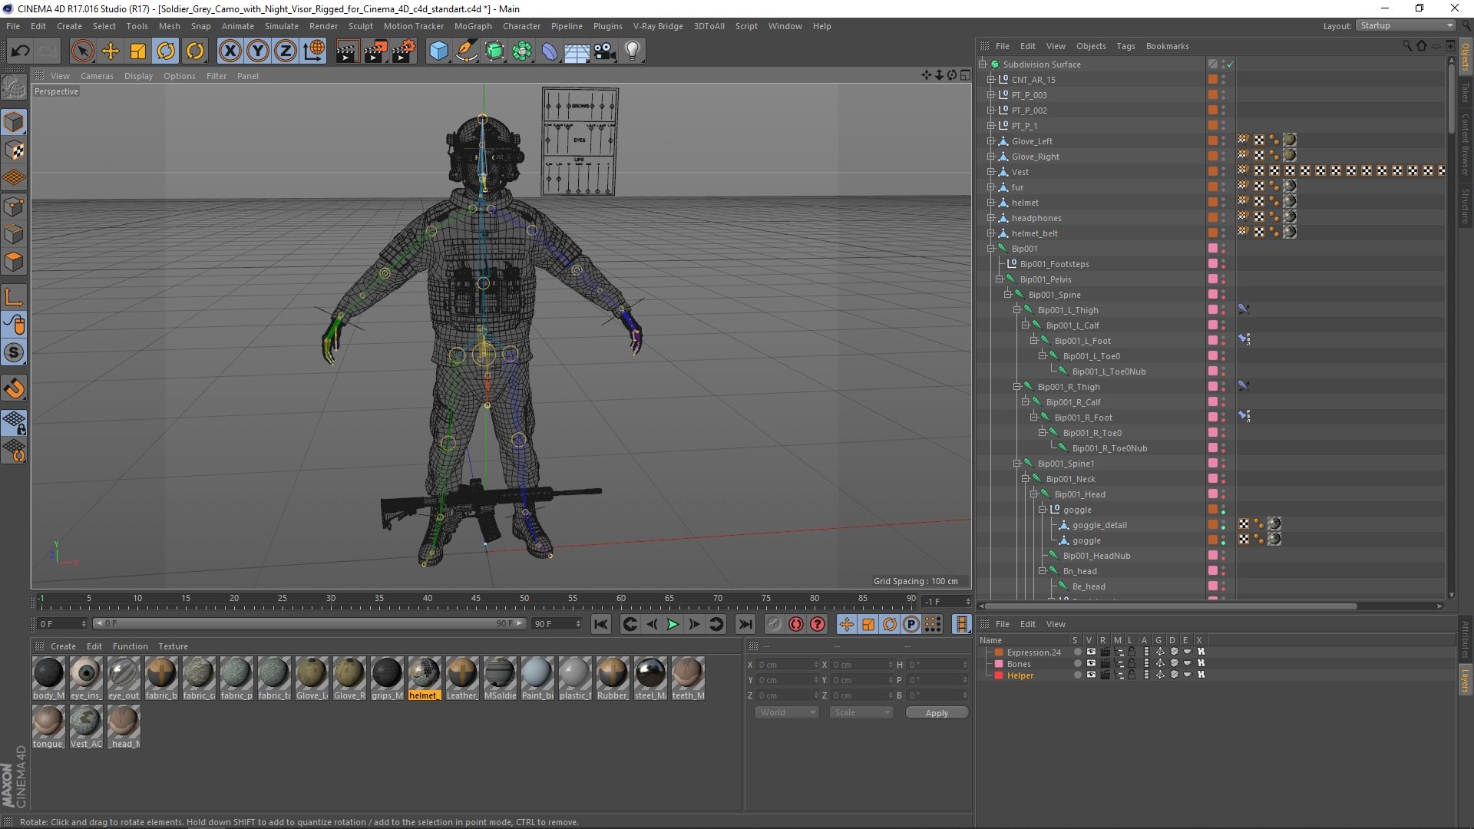Play the animation forward
1474x829 pixels.
pyautogui.click(x=673, y=624)
